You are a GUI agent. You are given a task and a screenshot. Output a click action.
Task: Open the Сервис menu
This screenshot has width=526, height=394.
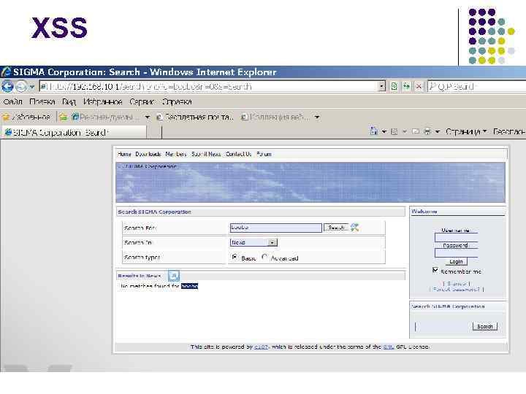pyautogui.click(x=142, y=101)
